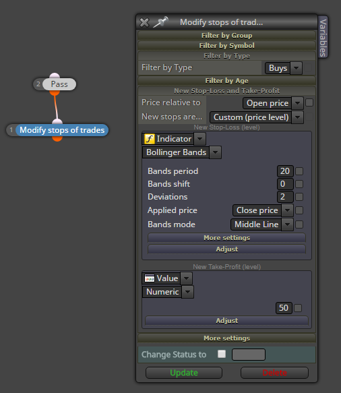Toggle the Bands mode checkbox
Image resolution: width=341 pixels, height=393 pixels.
coord(299,224)
